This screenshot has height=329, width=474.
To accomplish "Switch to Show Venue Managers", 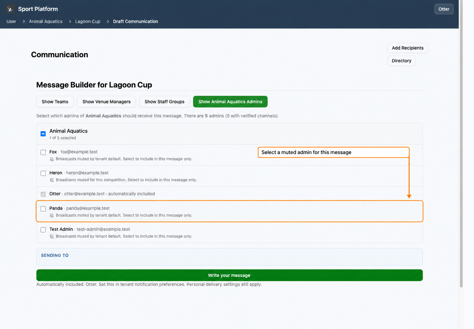I will pyautogui.click(x=106, y=102).
